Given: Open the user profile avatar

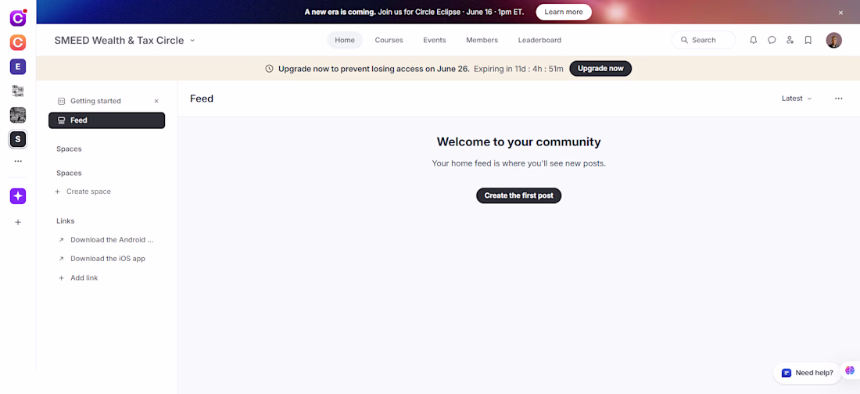Looking at the screenshot, I should point(833,40).
